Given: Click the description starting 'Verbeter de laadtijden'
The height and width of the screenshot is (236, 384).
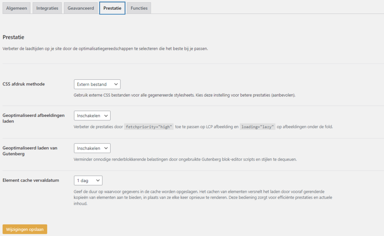Looking at the screenshot, I should (x=105, y=49).
